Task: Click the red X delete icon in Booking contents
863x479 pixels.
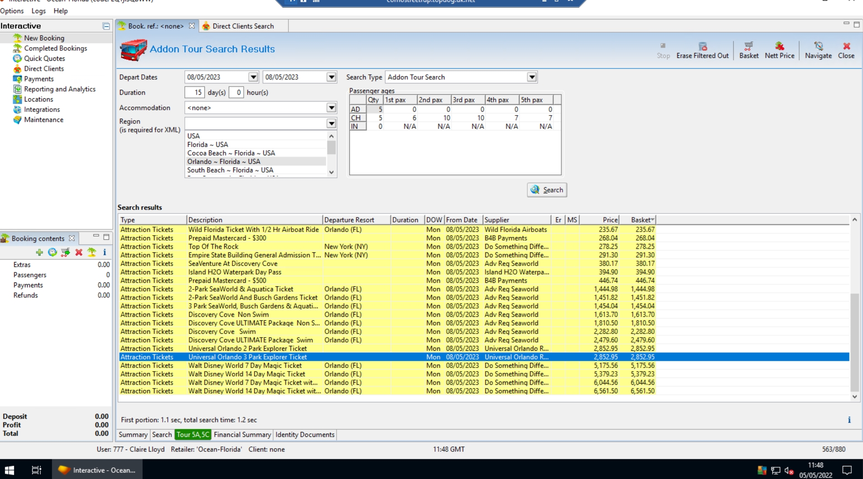Action: [x=79, y=252]
